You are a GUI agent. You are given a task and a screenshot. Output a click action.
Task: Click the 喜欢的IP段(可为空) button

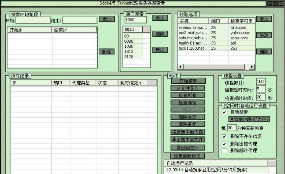tap(249, 119)
